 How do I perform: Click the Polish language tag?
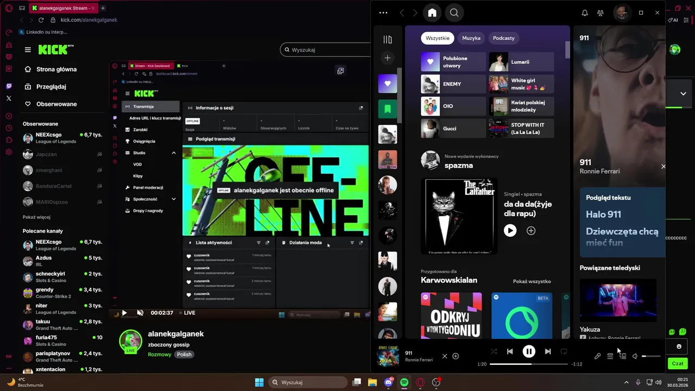[x=184, y=355]
